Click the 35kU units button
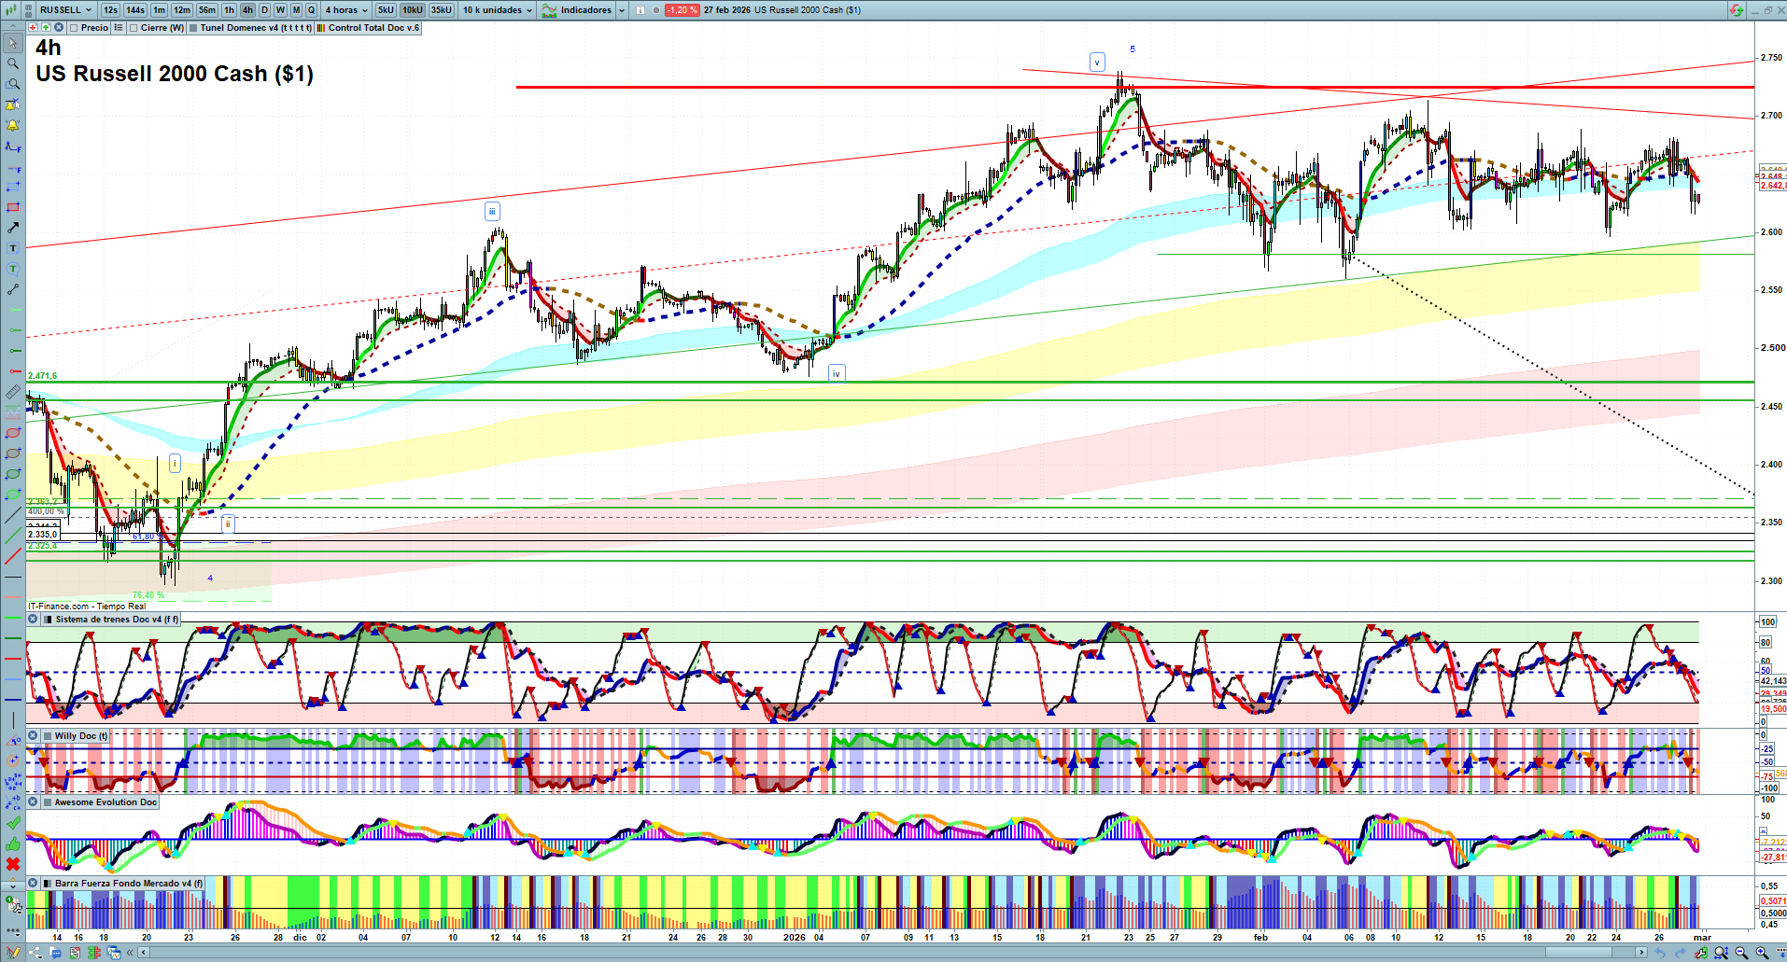This screenshot has height=962, width=1787. pyautogui.click(x=442, y=10)
